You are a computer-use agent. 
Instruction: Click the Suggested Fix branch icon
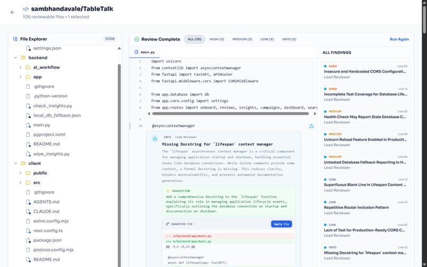coord(167,224)
